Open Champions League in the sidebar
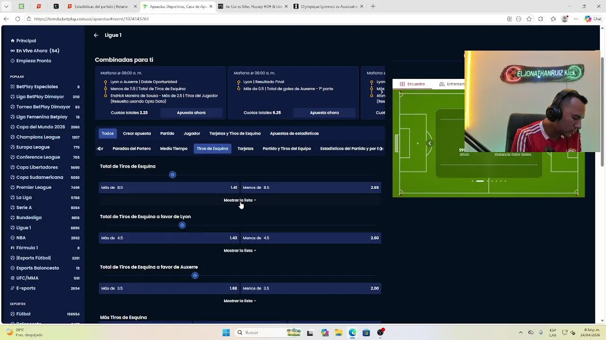Image resolution: width=606 pixels, height=340 pixels. click(45, 137)
